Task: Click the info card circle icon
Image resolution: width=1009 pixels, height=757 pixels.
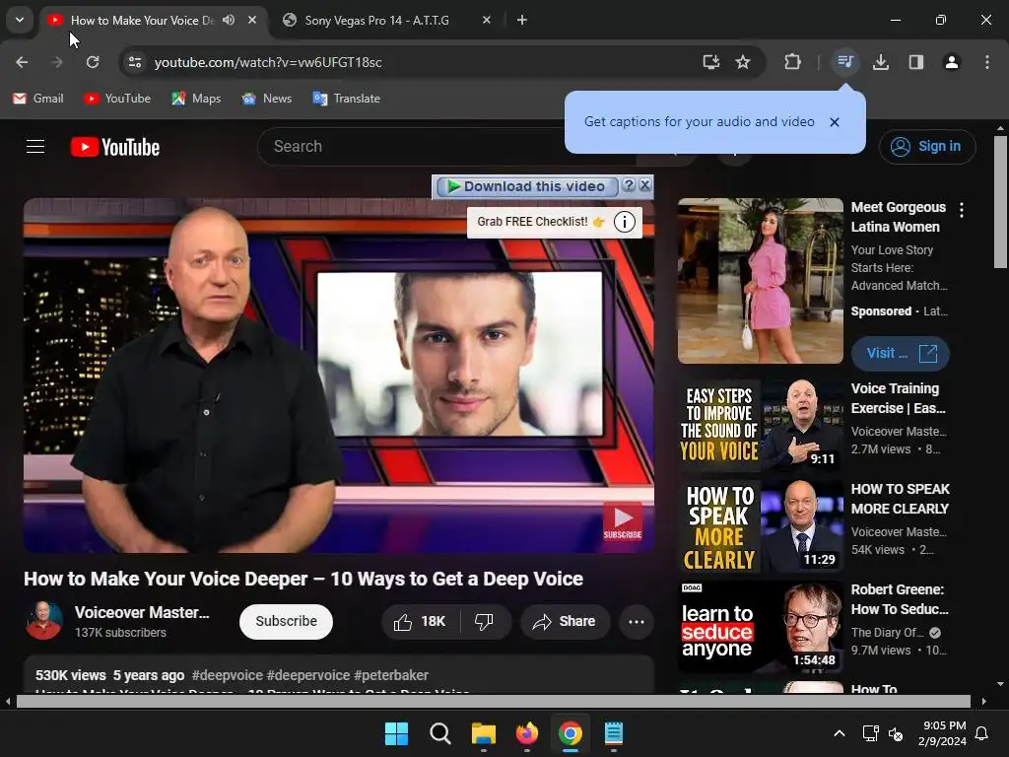Action: pyautogui.click(x=624, y=222)
